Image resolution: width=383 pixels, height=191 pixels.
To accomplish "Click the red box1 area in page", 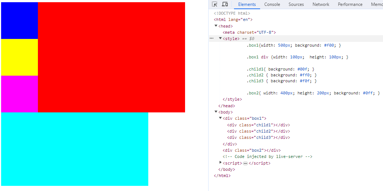I will (111, 57).
